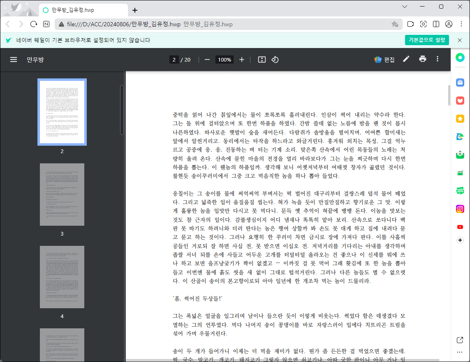Open the Naver home button
This screenshot has height=362, width=470.
click(46, 24)
